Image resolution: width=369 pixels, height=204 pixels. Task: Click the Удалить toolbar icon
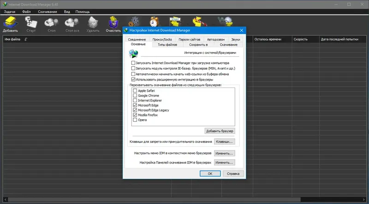click(x=93, y=24)
